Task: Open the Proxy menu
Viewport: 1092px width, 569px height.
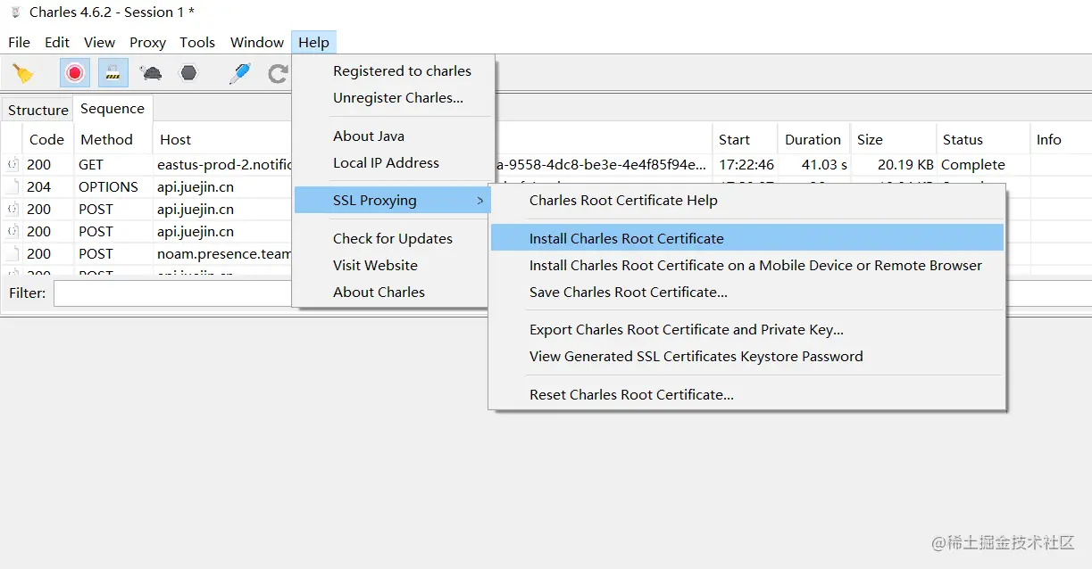Action: pyautogui.click(x=147, y=42)
